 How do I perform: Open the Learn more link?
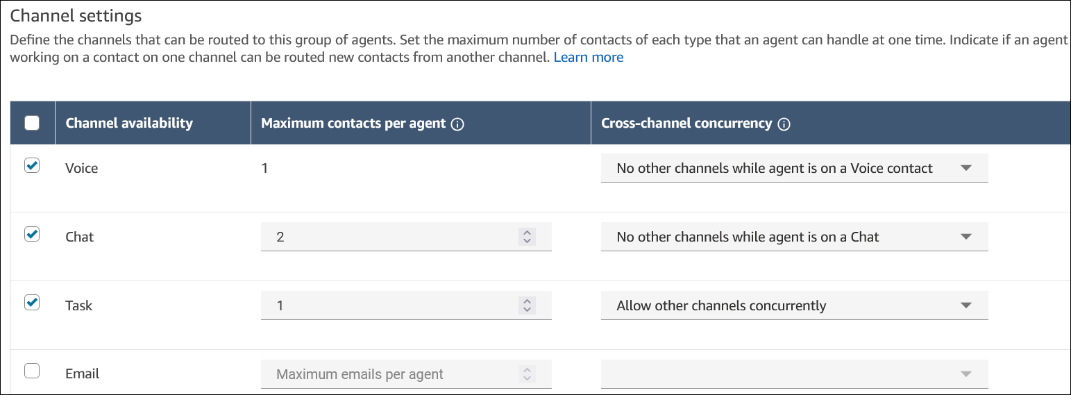click(588, 58)
